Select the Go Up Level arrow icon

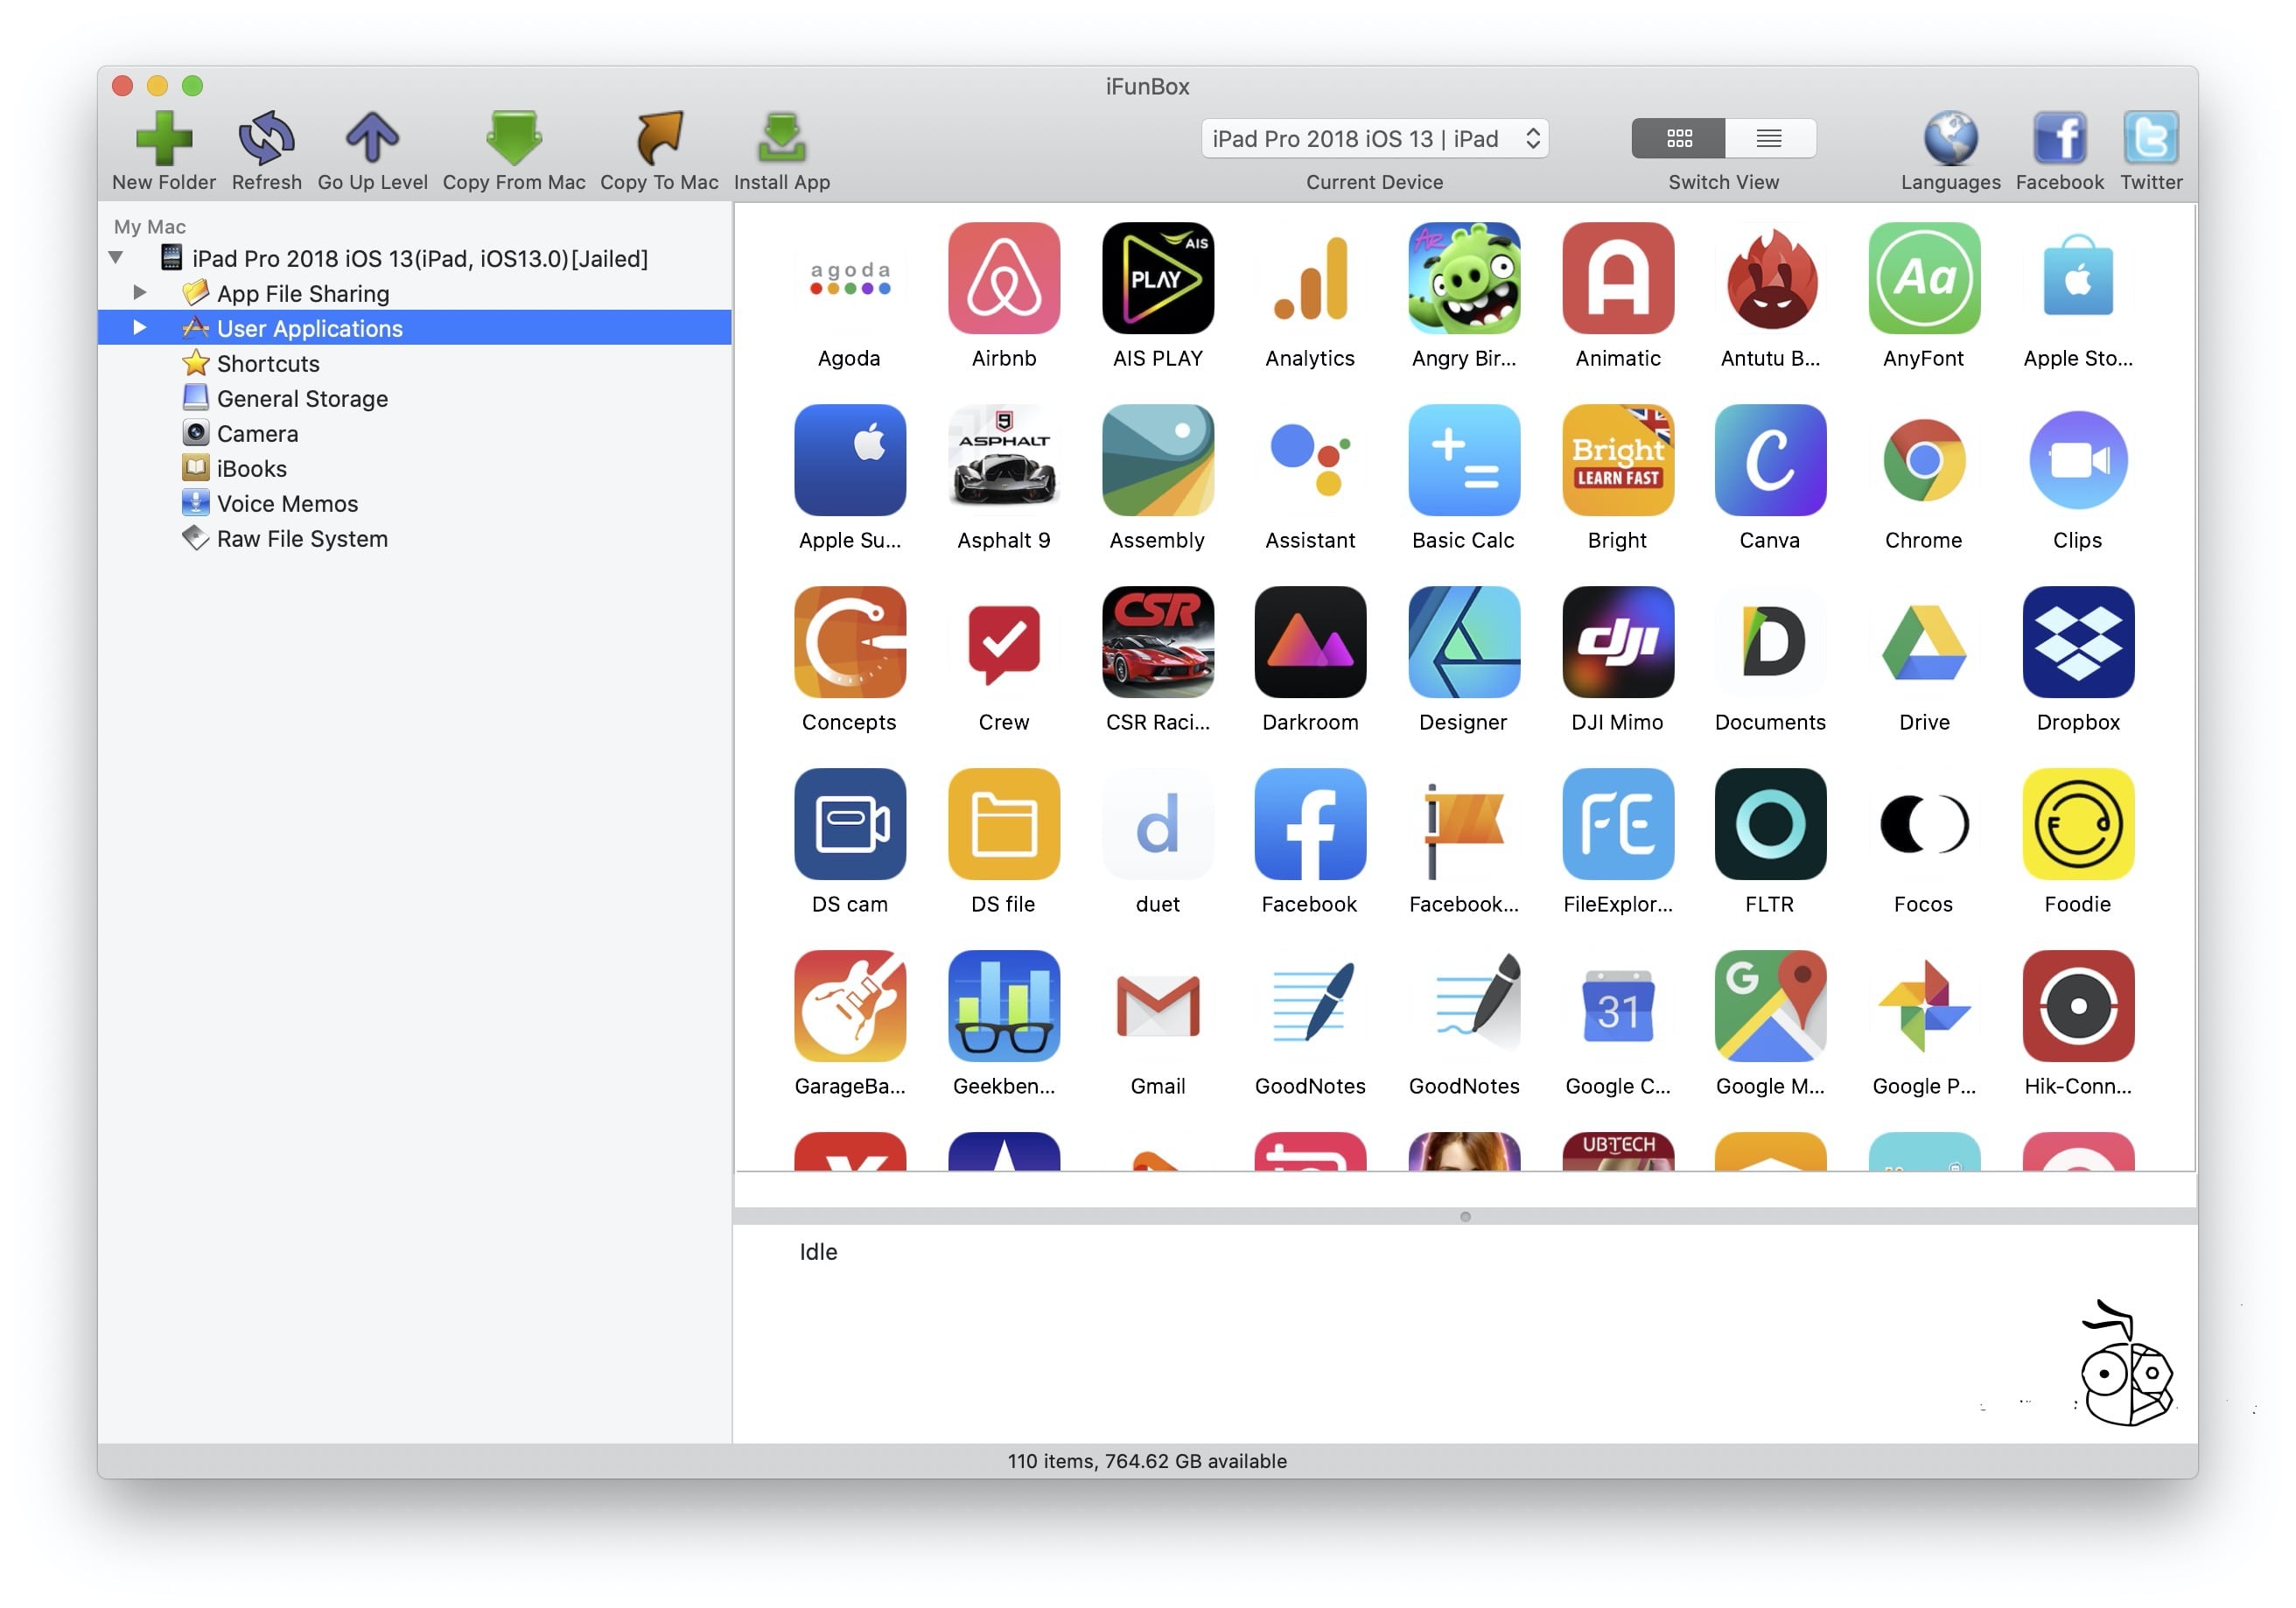click(x=371, y=138)
